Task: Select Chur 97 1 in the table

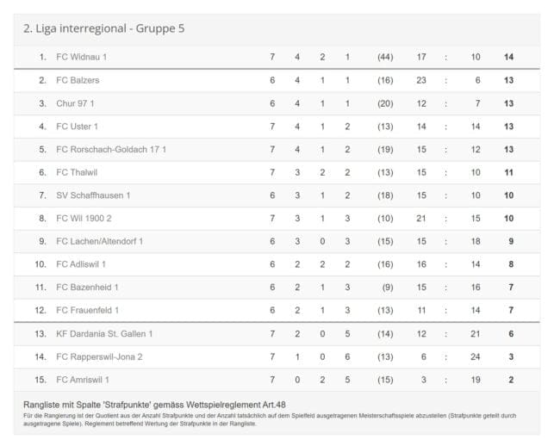Action: click(77, 103)
